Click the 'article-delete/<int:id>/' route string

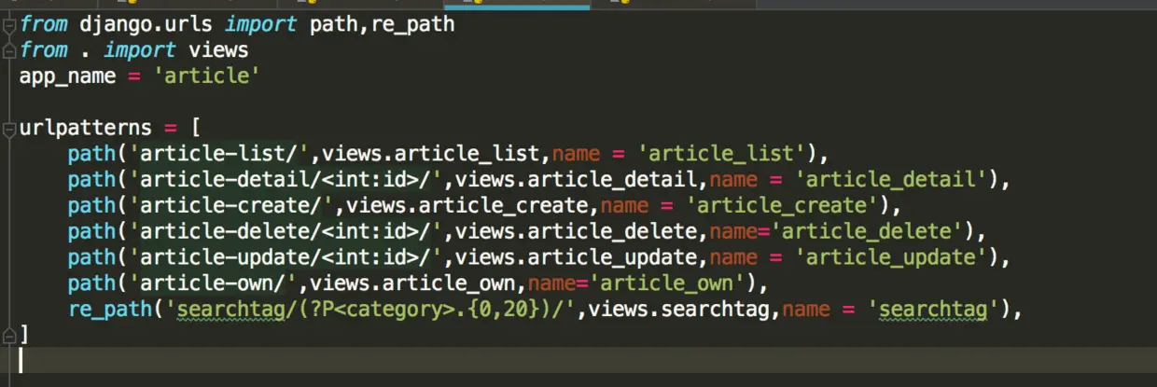pos(286,230)
